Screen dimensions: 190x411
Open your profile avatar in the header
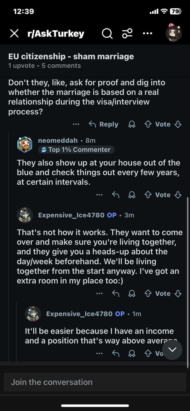click(x=173, y=33)
